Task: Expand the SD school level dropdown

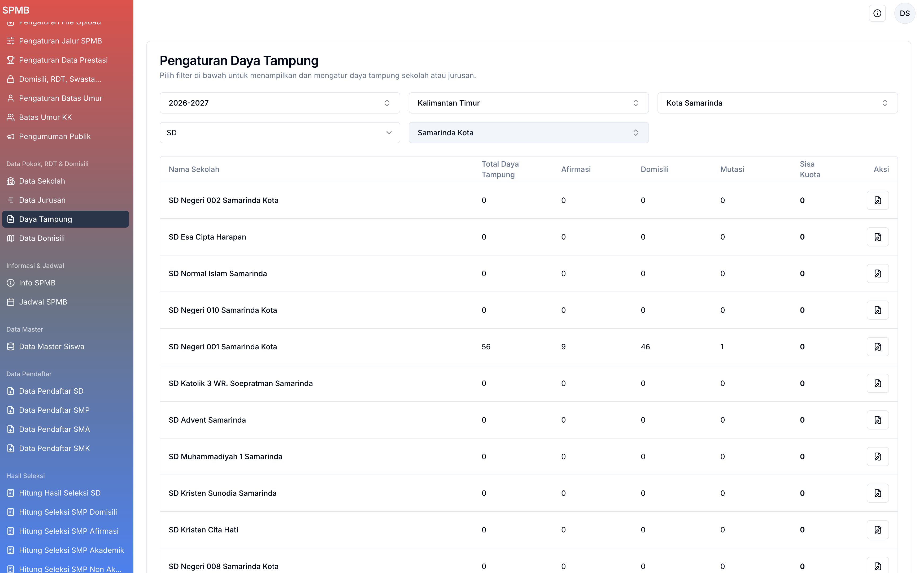Action: [x=280, y=132]
